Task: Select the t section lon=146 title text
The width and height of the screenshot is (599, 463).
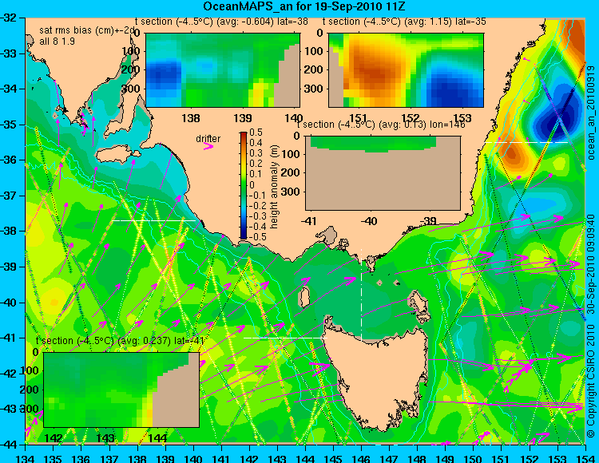Action: coord(381,125)
